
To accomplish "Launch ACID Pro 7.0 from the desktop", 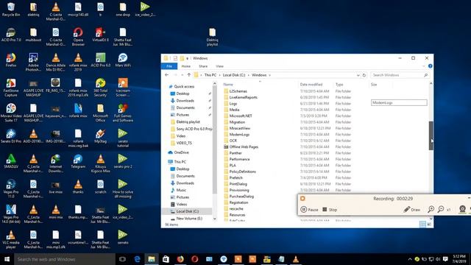I will [x=11, y=35].
